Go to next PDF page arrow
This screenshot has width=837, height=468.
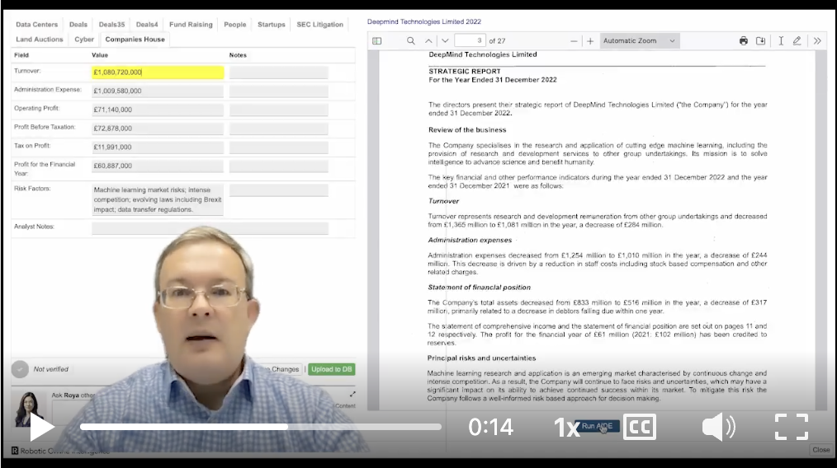pyautogui.click(x=445, y=40)
